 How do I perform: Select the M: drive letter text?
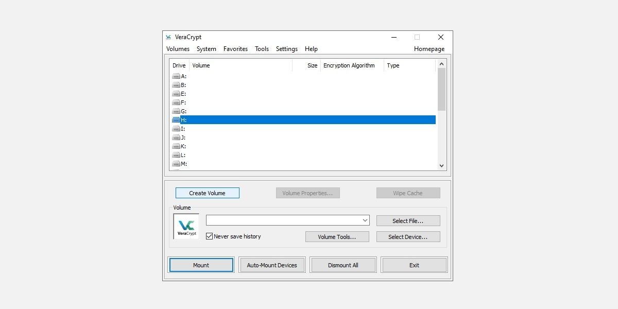click(x=184, y=164)
